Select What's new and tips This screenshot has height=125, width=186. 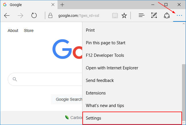pos(132,106)
